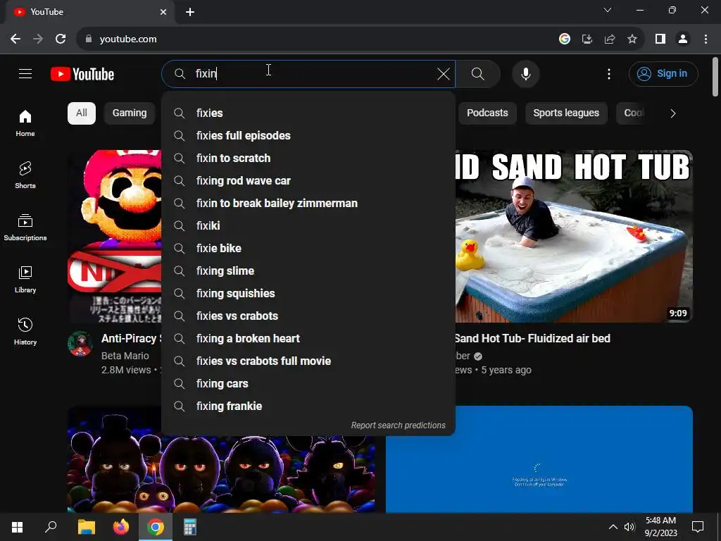Screen dimensions: 721x541
Task: Choose suggestion "fixin to break bailey zimmerman"
Action: tap(308, 204)
